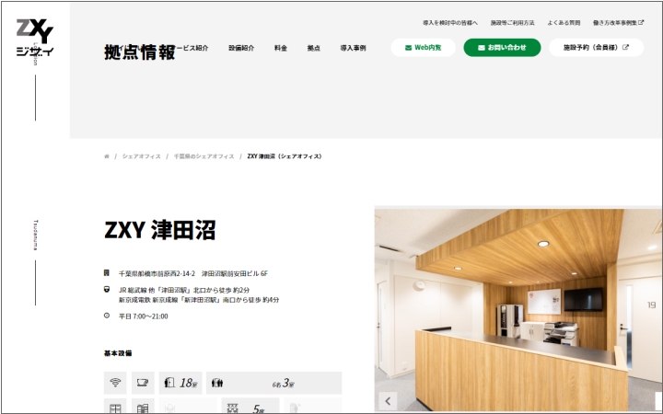663x414 pixels.
Task: Open the 導入を検討中の皆様へ link
Action: [450, 23]
